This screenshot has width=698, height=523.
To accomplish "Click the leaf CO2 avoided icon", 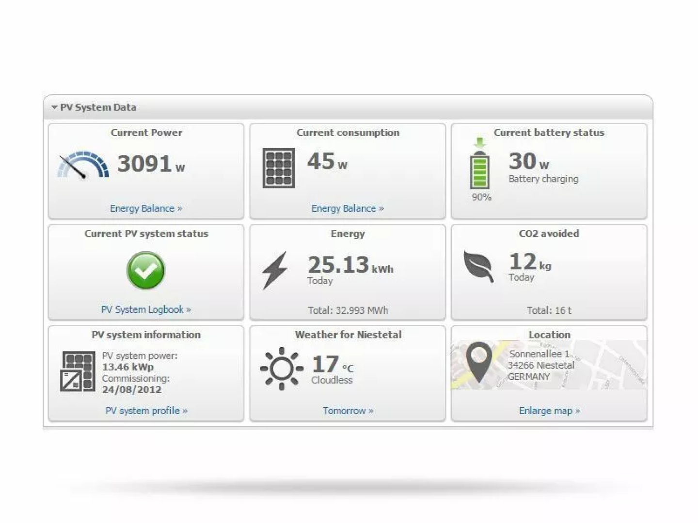I will click(478, 266).
